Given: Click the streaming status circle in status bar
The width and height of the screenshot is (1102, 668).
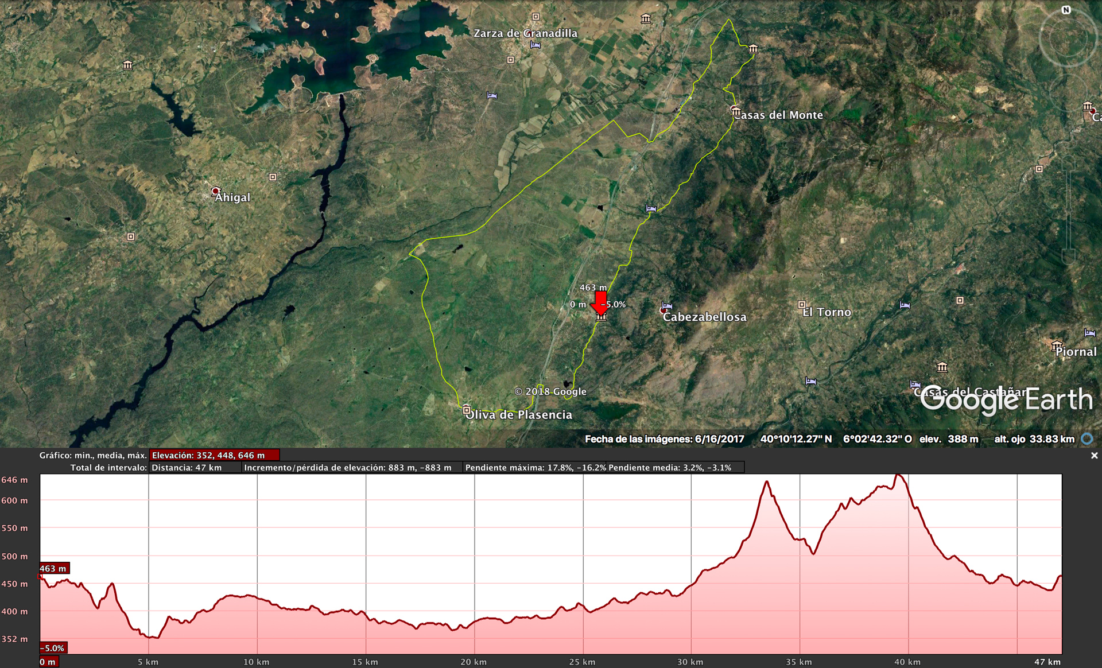Looking at the screenshot, I should (x=1087, y=439).
